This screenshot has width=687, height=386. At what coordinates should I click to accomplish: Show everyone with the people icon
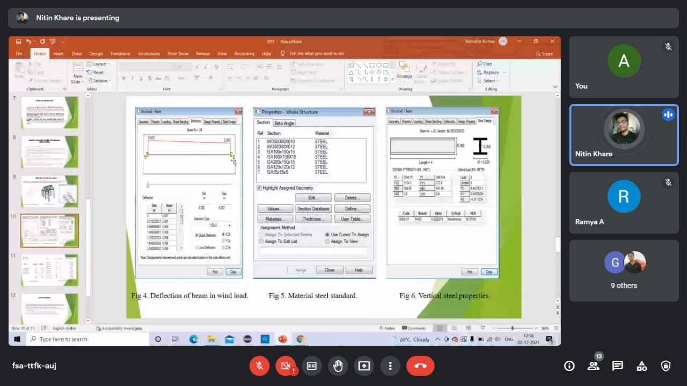(594, 366)
